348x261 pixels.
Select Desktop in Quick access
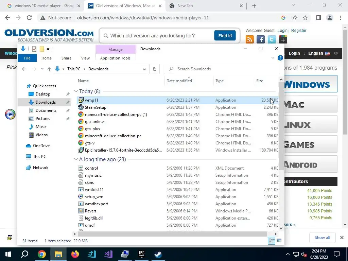click(43, 94)
